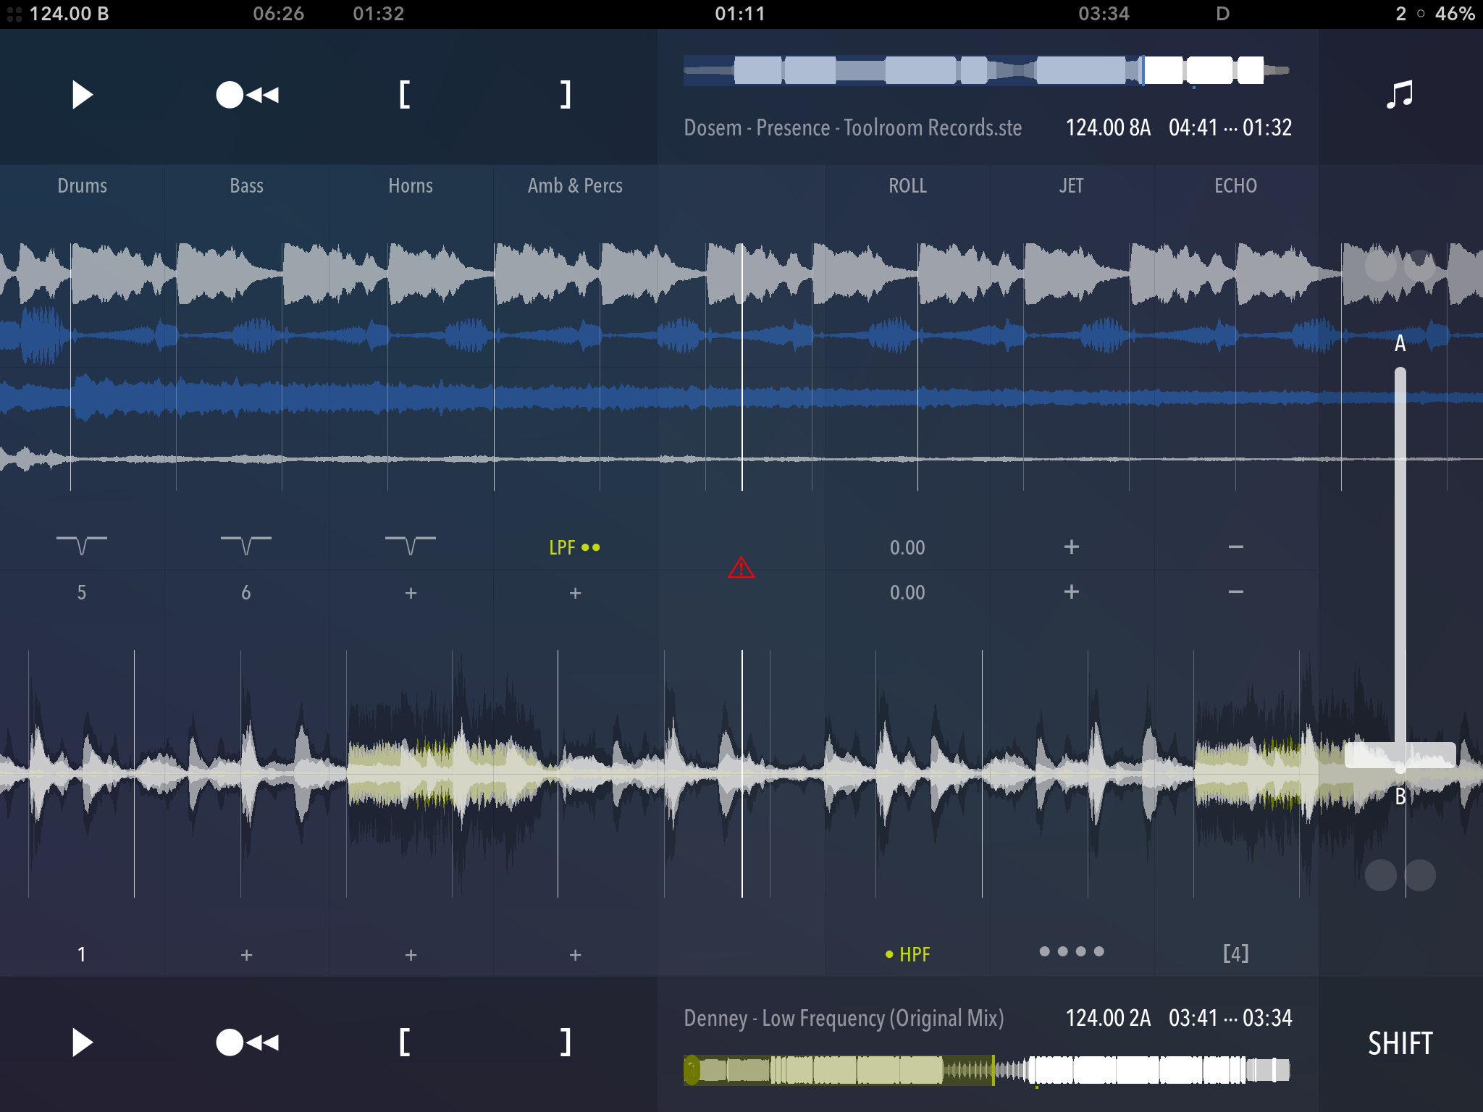
Task: Increase pitch with the plus button
Action: 1071,548
